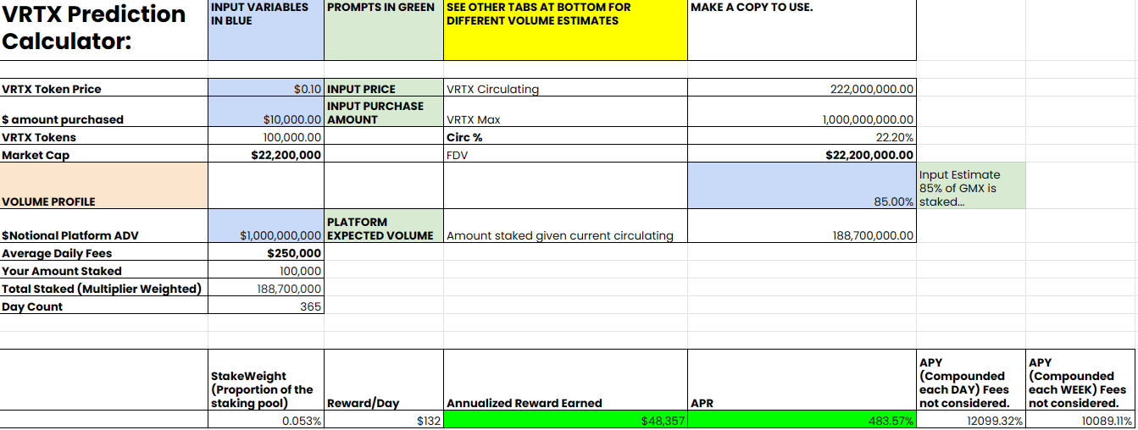Select the 'Average Daily Fees' label

pyautogui.click(x=103, y=253)
